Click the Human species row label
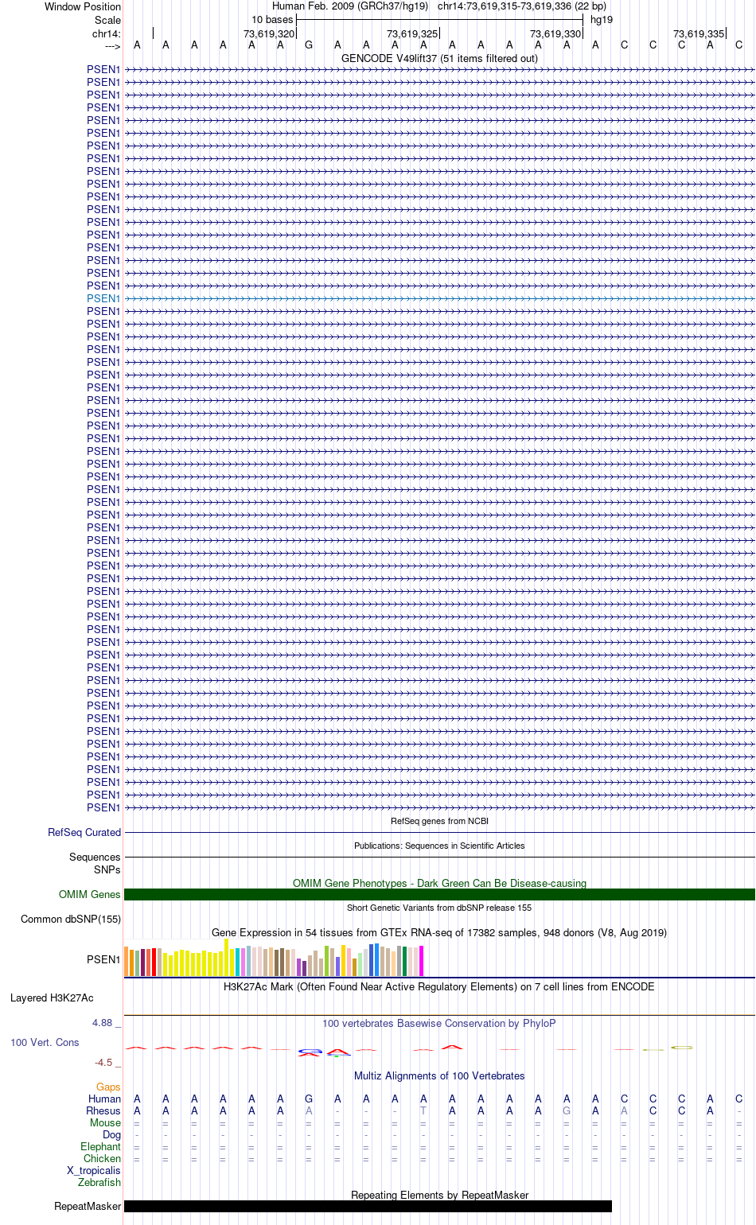 coord(104,1099)
